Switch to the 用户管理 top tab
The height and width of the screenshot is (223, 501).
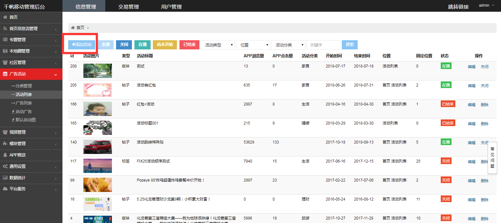171,7
